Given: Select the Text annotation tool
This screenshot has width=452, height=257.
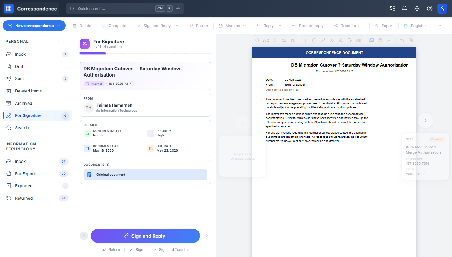Looking at the screenshot, I should 306,40.
